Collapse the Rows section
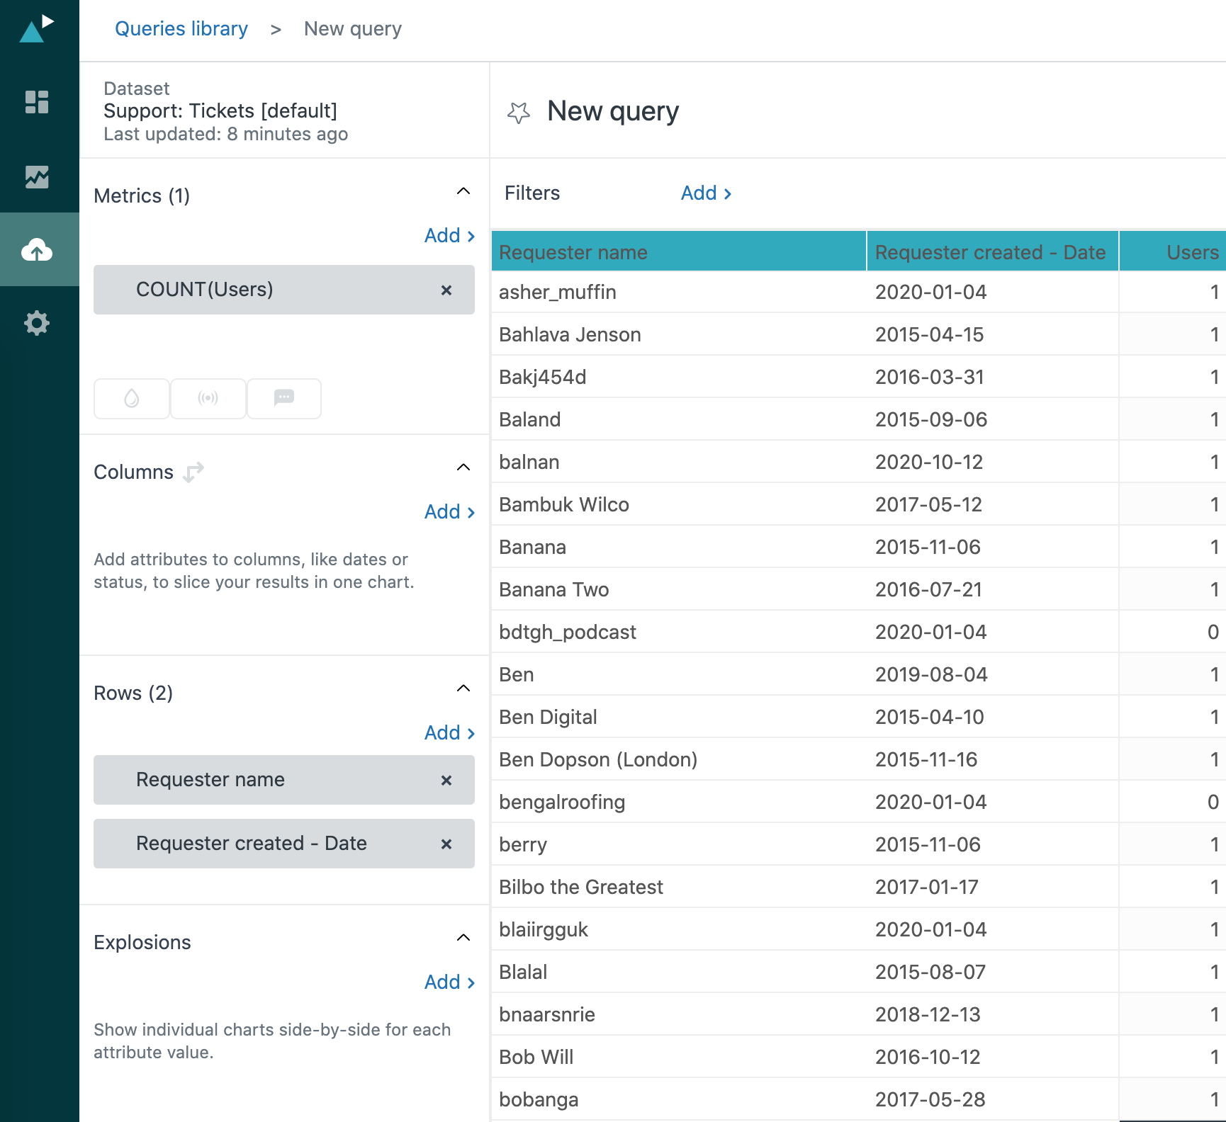1226x1122 pixels. click(x=463, y=688)
